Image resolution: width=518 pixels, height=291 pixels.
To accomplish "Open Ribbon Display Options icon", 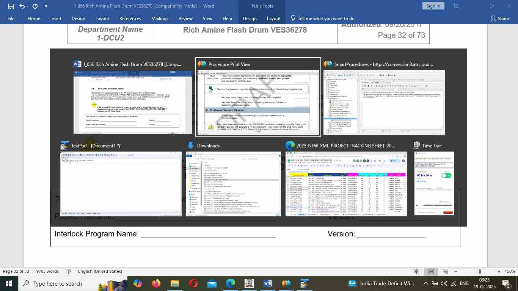I will click(x=457, y=6).
